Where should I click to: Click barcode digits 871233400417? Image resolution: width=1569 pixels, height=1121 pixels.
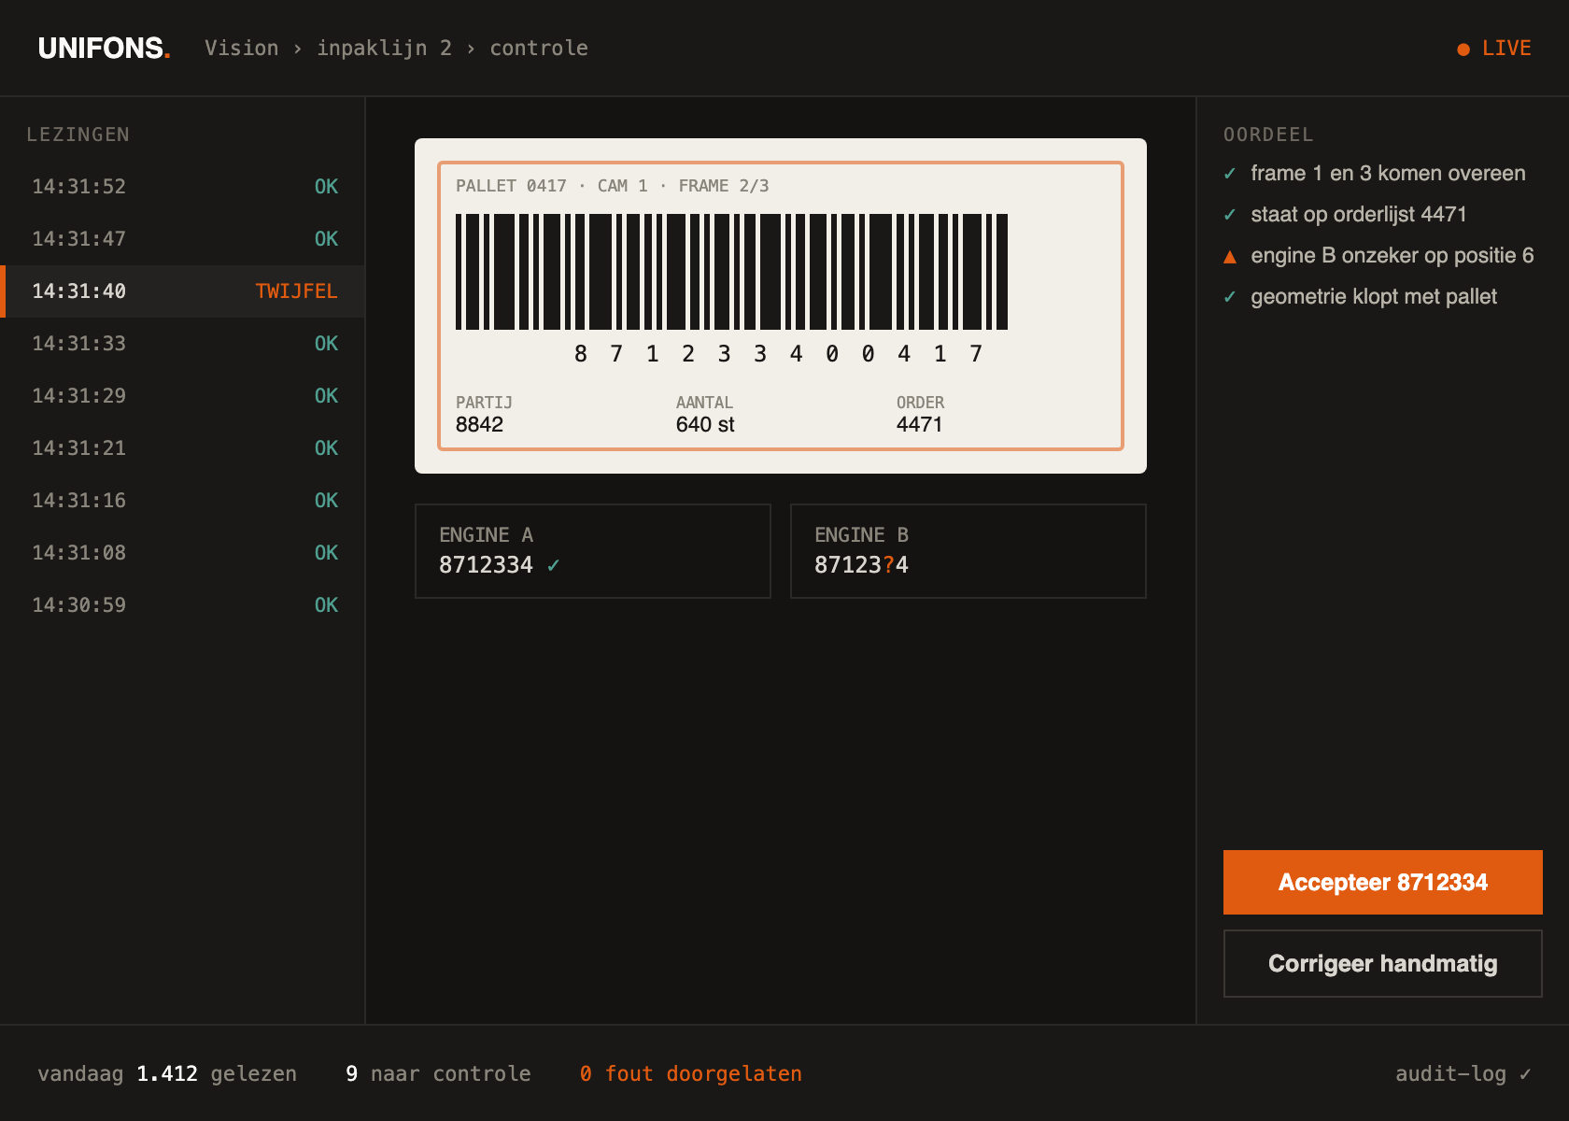(x=778, y=354)
